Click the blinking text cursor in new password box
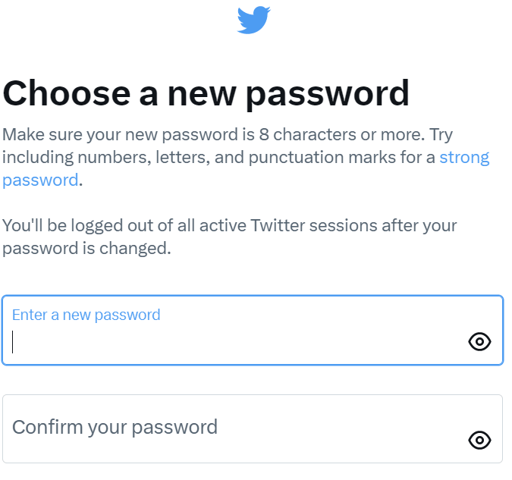 [x=13, y=342]
